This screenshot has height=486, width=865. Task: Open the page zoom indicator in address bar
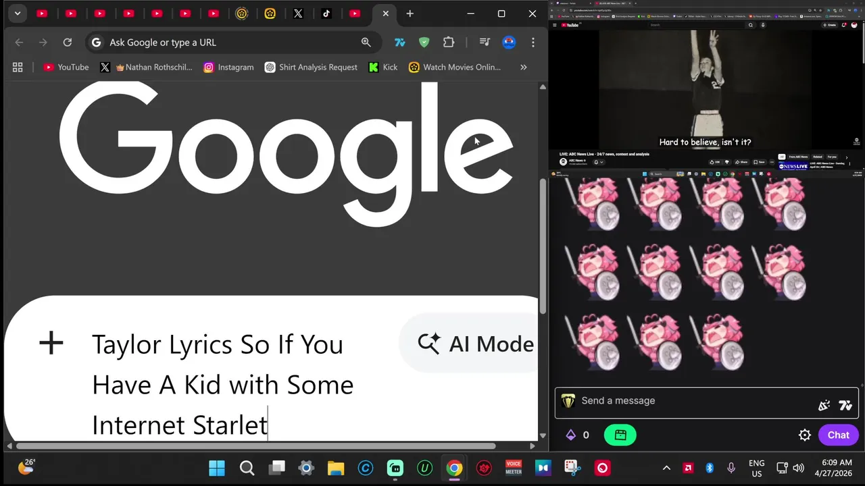[x=366, y=43]
